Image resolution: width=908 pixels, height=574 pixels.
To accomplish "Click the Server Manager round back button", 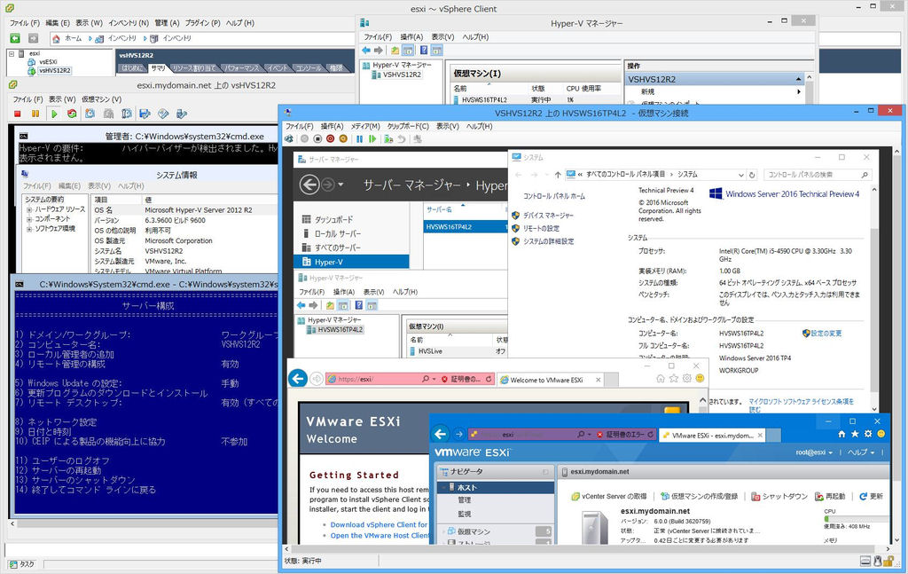I will tap(309, 185).
